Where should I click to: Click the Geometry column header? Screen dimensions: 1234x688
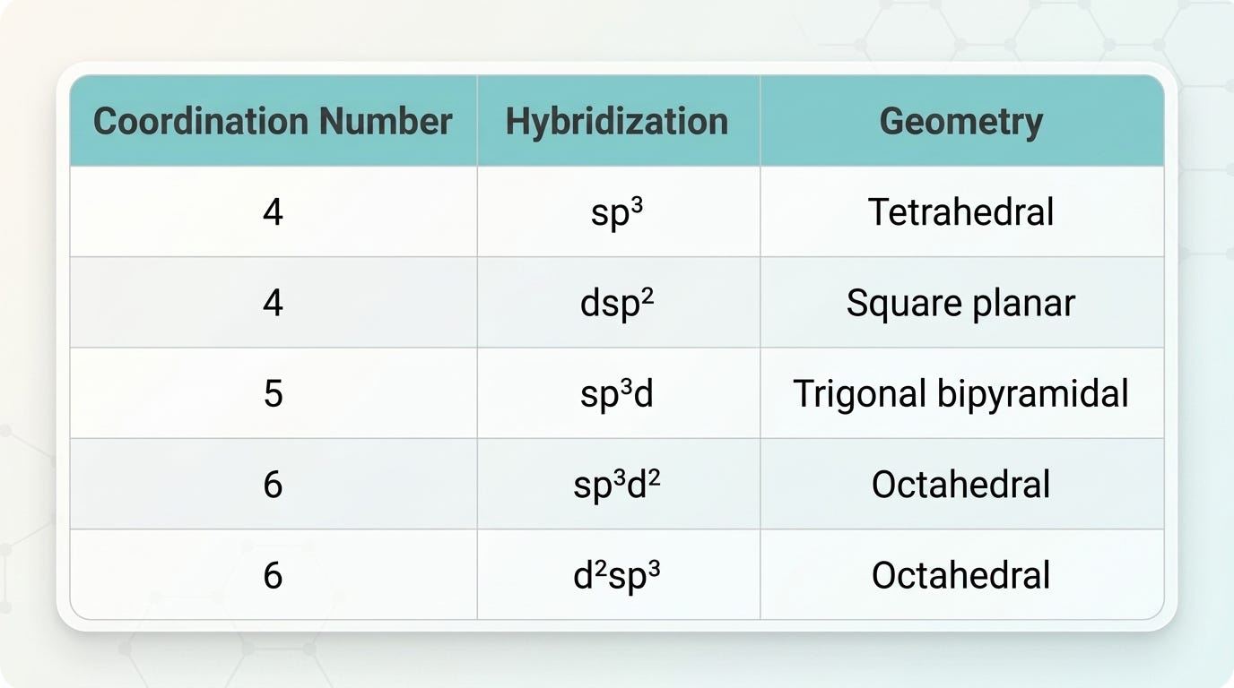(x=960, y=122)
